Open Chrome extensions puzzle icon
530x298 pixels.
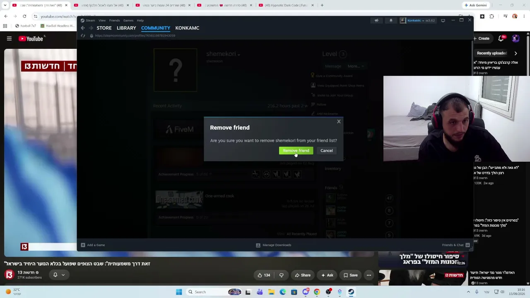[492, 17]
